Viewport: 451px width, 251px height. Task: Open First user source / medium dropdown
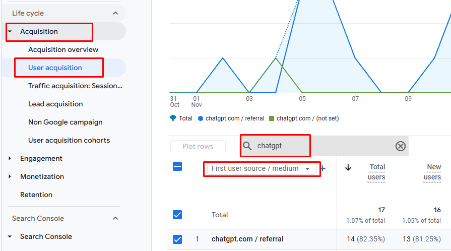[x=261, y=169]
